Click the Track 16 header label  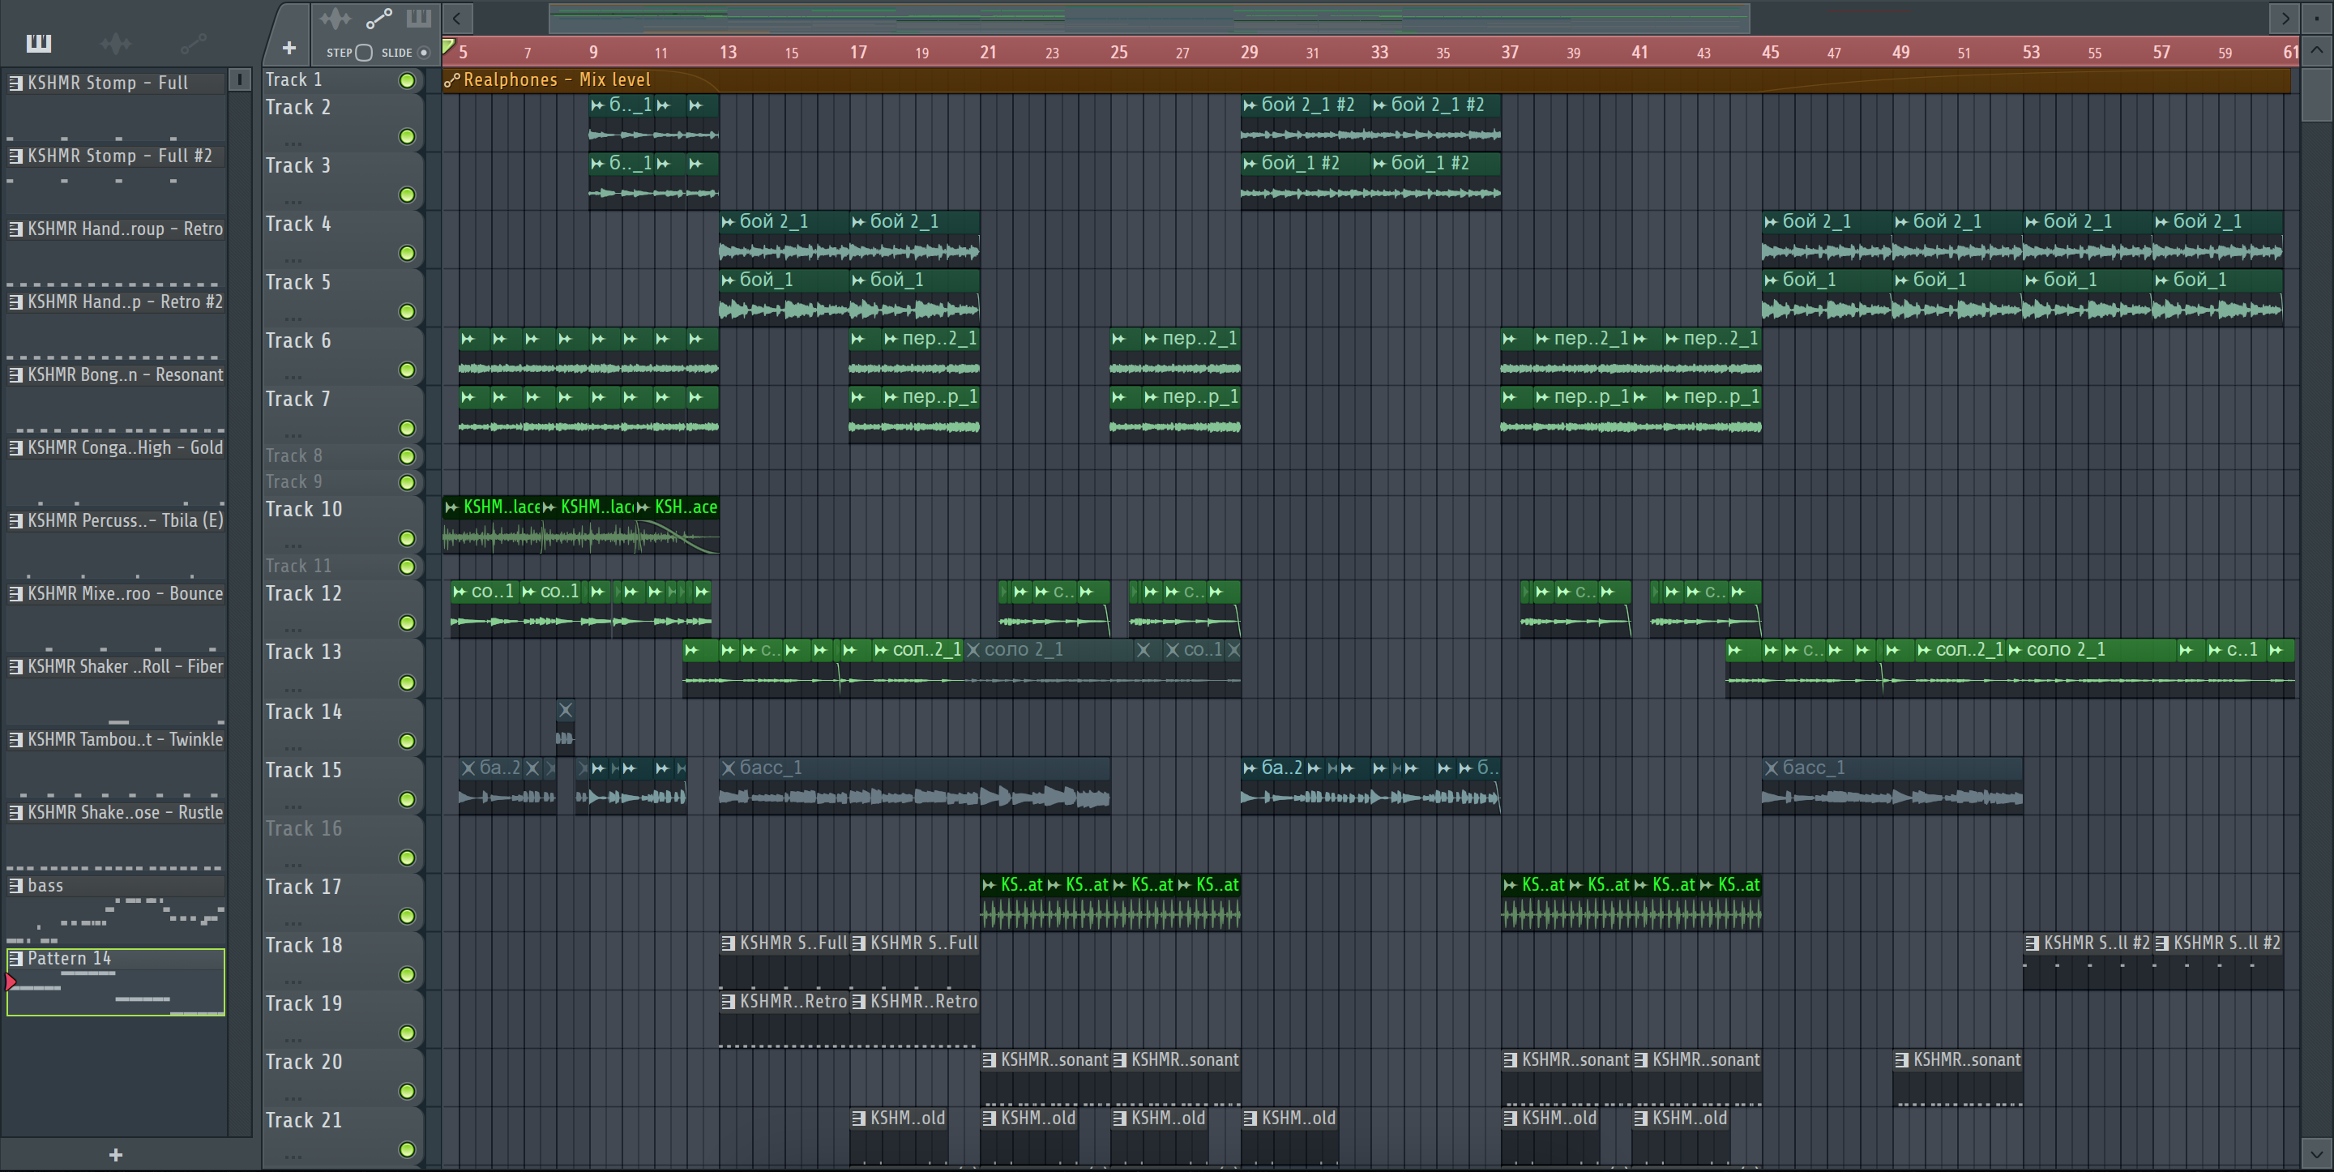[304, 828]
